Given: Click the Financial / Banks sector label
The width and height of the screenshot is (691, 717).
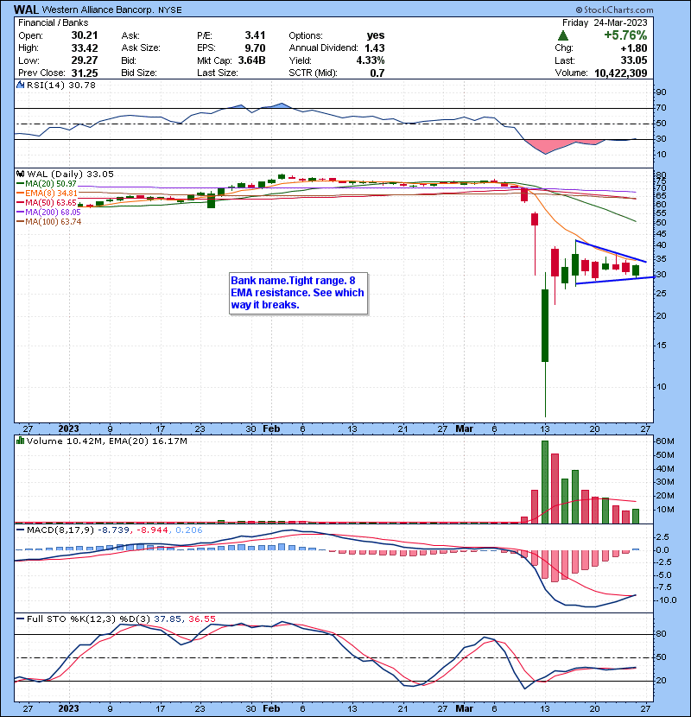Looking at the screenshot, I should pos(53,22).
